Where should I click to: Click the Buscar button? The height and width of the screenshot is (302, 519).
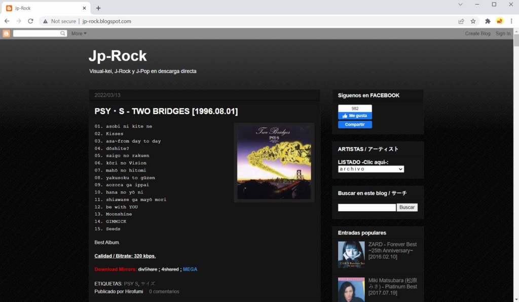click(x=407, y=207)
